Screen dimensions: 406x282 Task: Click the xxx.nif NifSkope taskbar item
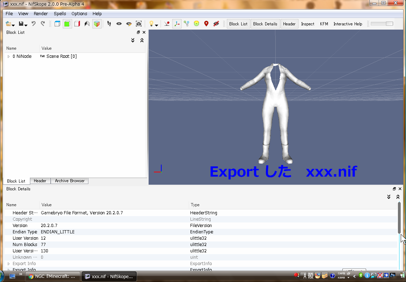109,276
